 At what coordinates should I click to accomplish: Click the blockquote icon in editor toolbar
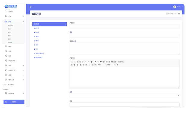[x=96, y=65]
